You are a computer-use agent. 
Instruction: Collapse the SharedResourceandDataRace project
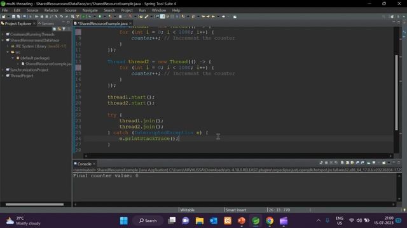click(x=3, y=40)
